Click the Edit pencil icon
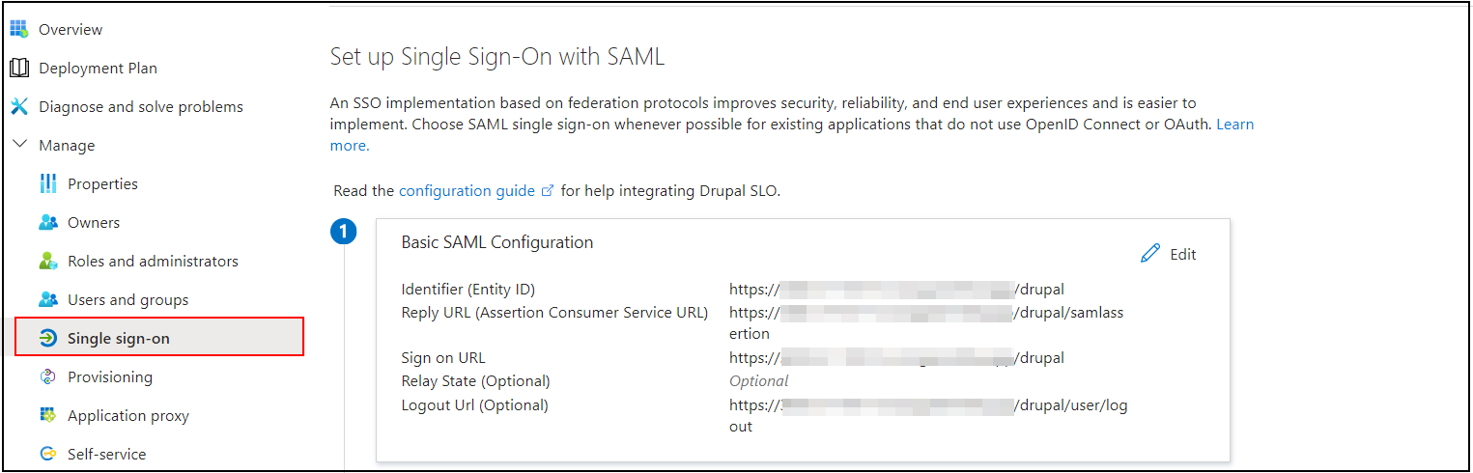The image size is (1473, 473). click(1150, 254)
